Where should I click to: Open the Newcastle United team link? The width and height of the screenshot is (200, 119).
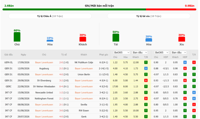point(44,92)
